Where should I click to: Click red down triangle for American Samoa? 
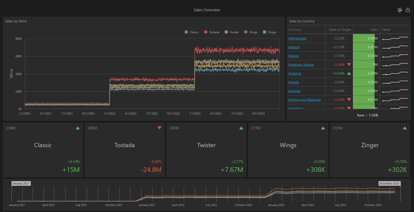[349, 65]
